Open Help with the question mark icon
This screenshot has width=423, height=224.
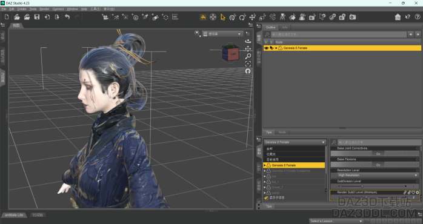(418, 17)
